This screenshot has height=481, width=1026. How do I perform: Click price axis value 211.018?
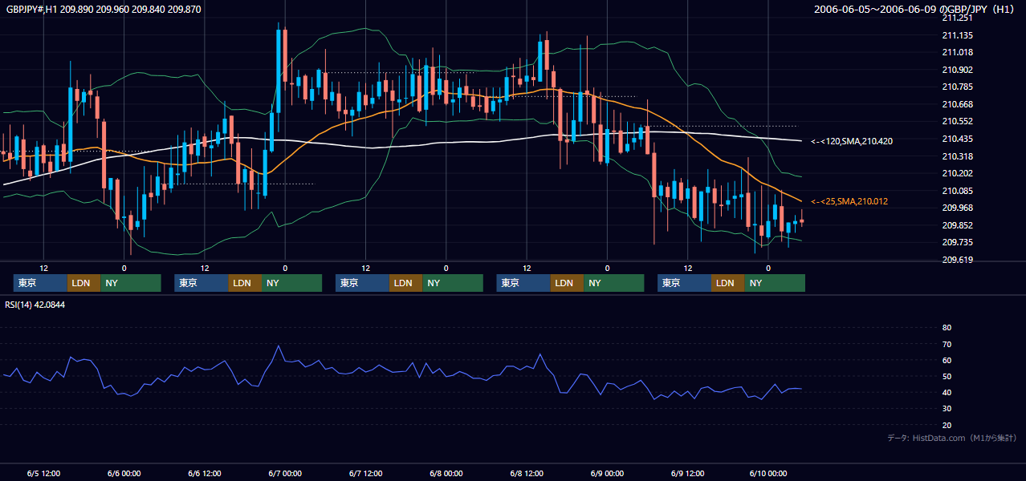coord(957,52)
